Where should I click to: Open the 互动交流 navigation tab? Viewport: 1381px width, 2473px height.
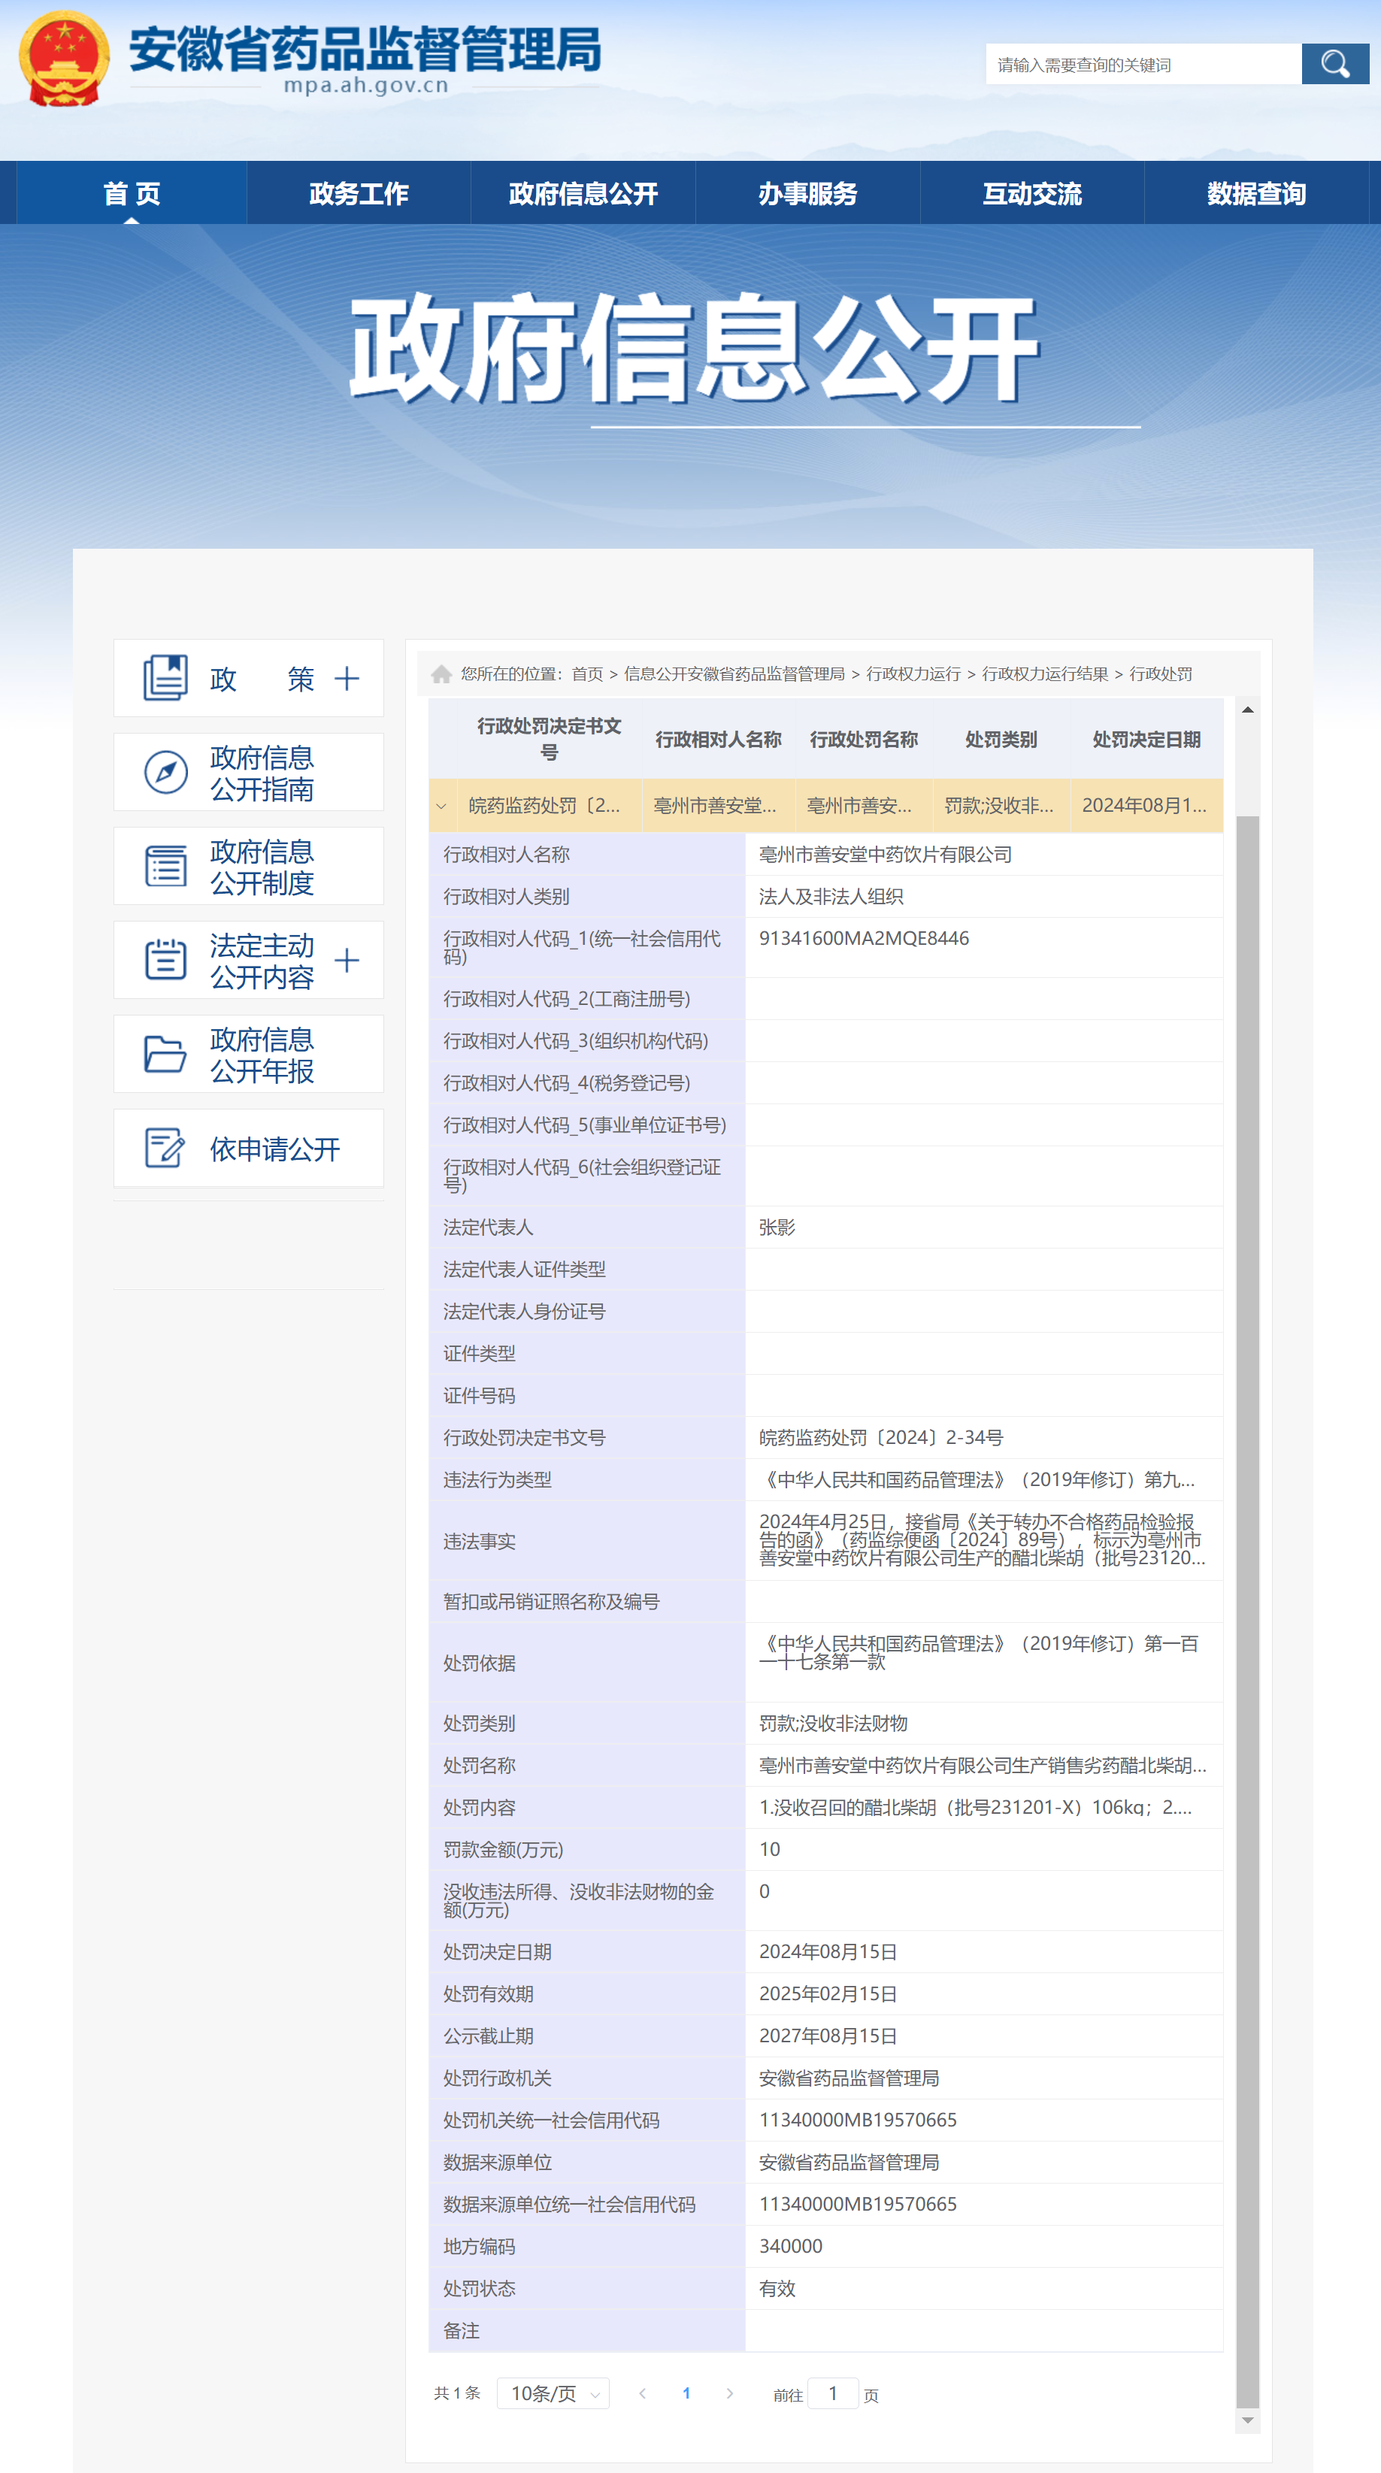pyautogui.click(x=1032, y=193)
